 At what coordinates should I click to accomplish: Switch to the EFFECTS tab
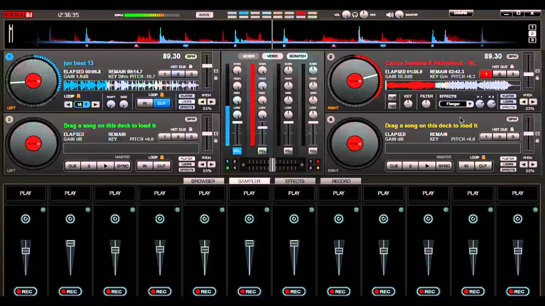(295, 181)
